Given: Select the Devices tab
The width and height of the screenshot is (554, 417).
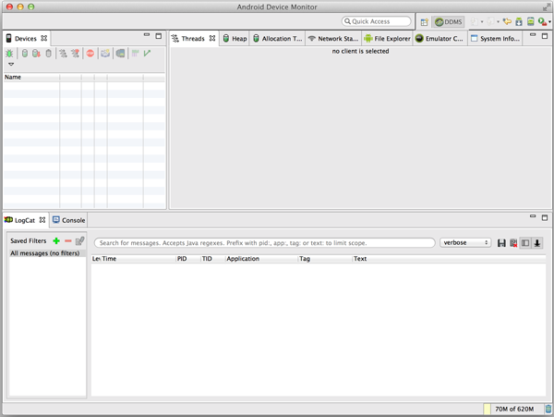Looking at the screenshot, I should tap(26, 39).
